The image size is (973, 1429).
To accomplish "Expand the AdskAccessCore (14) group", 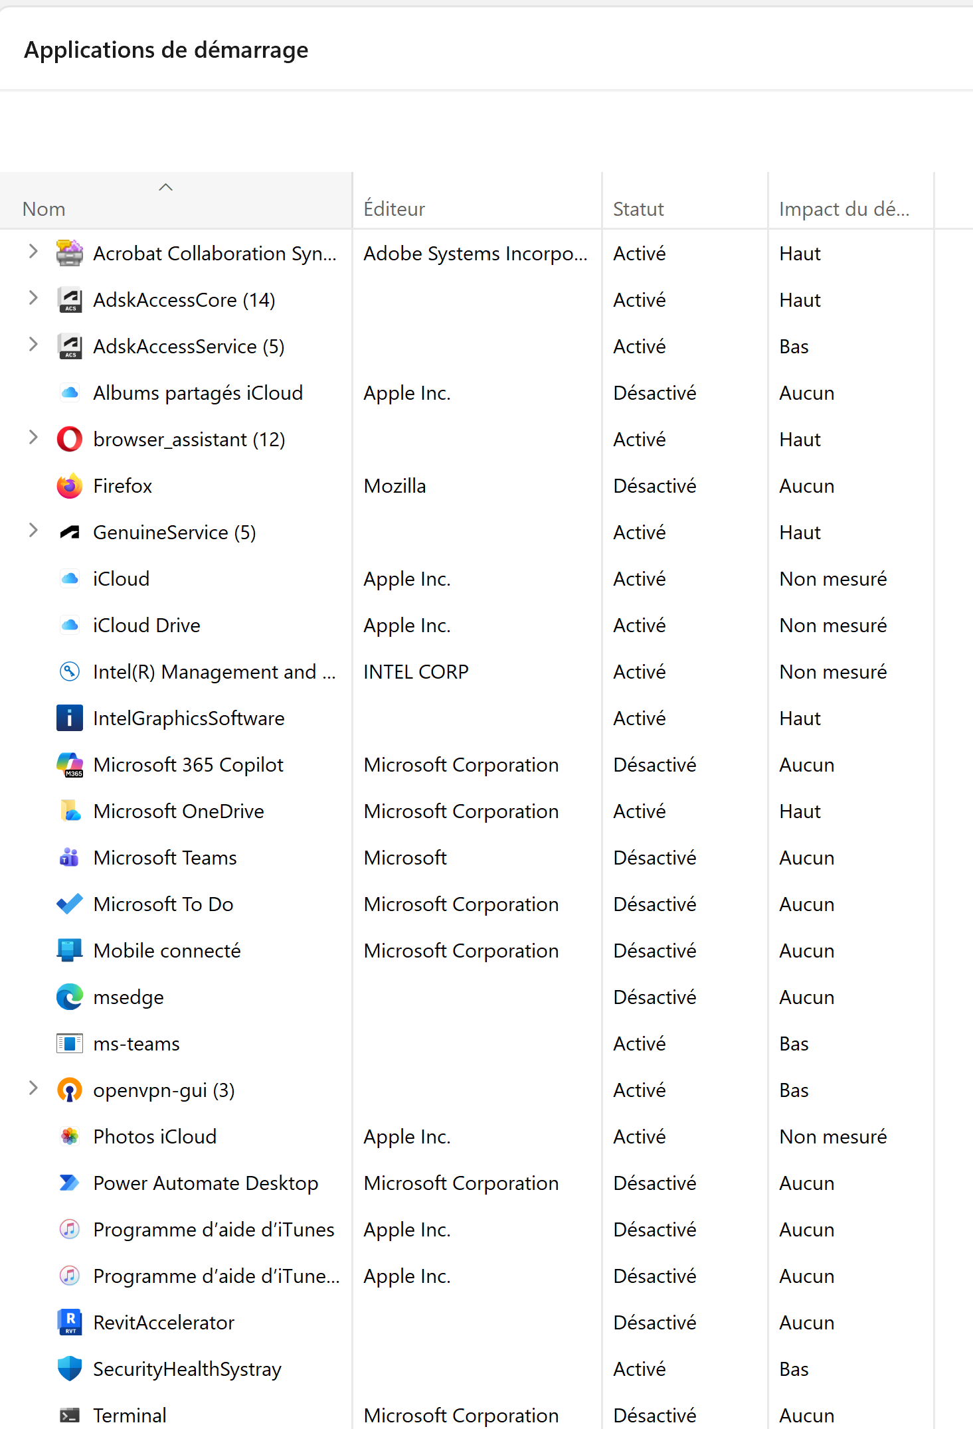I will pyautogui.click(x=33, y=298).
